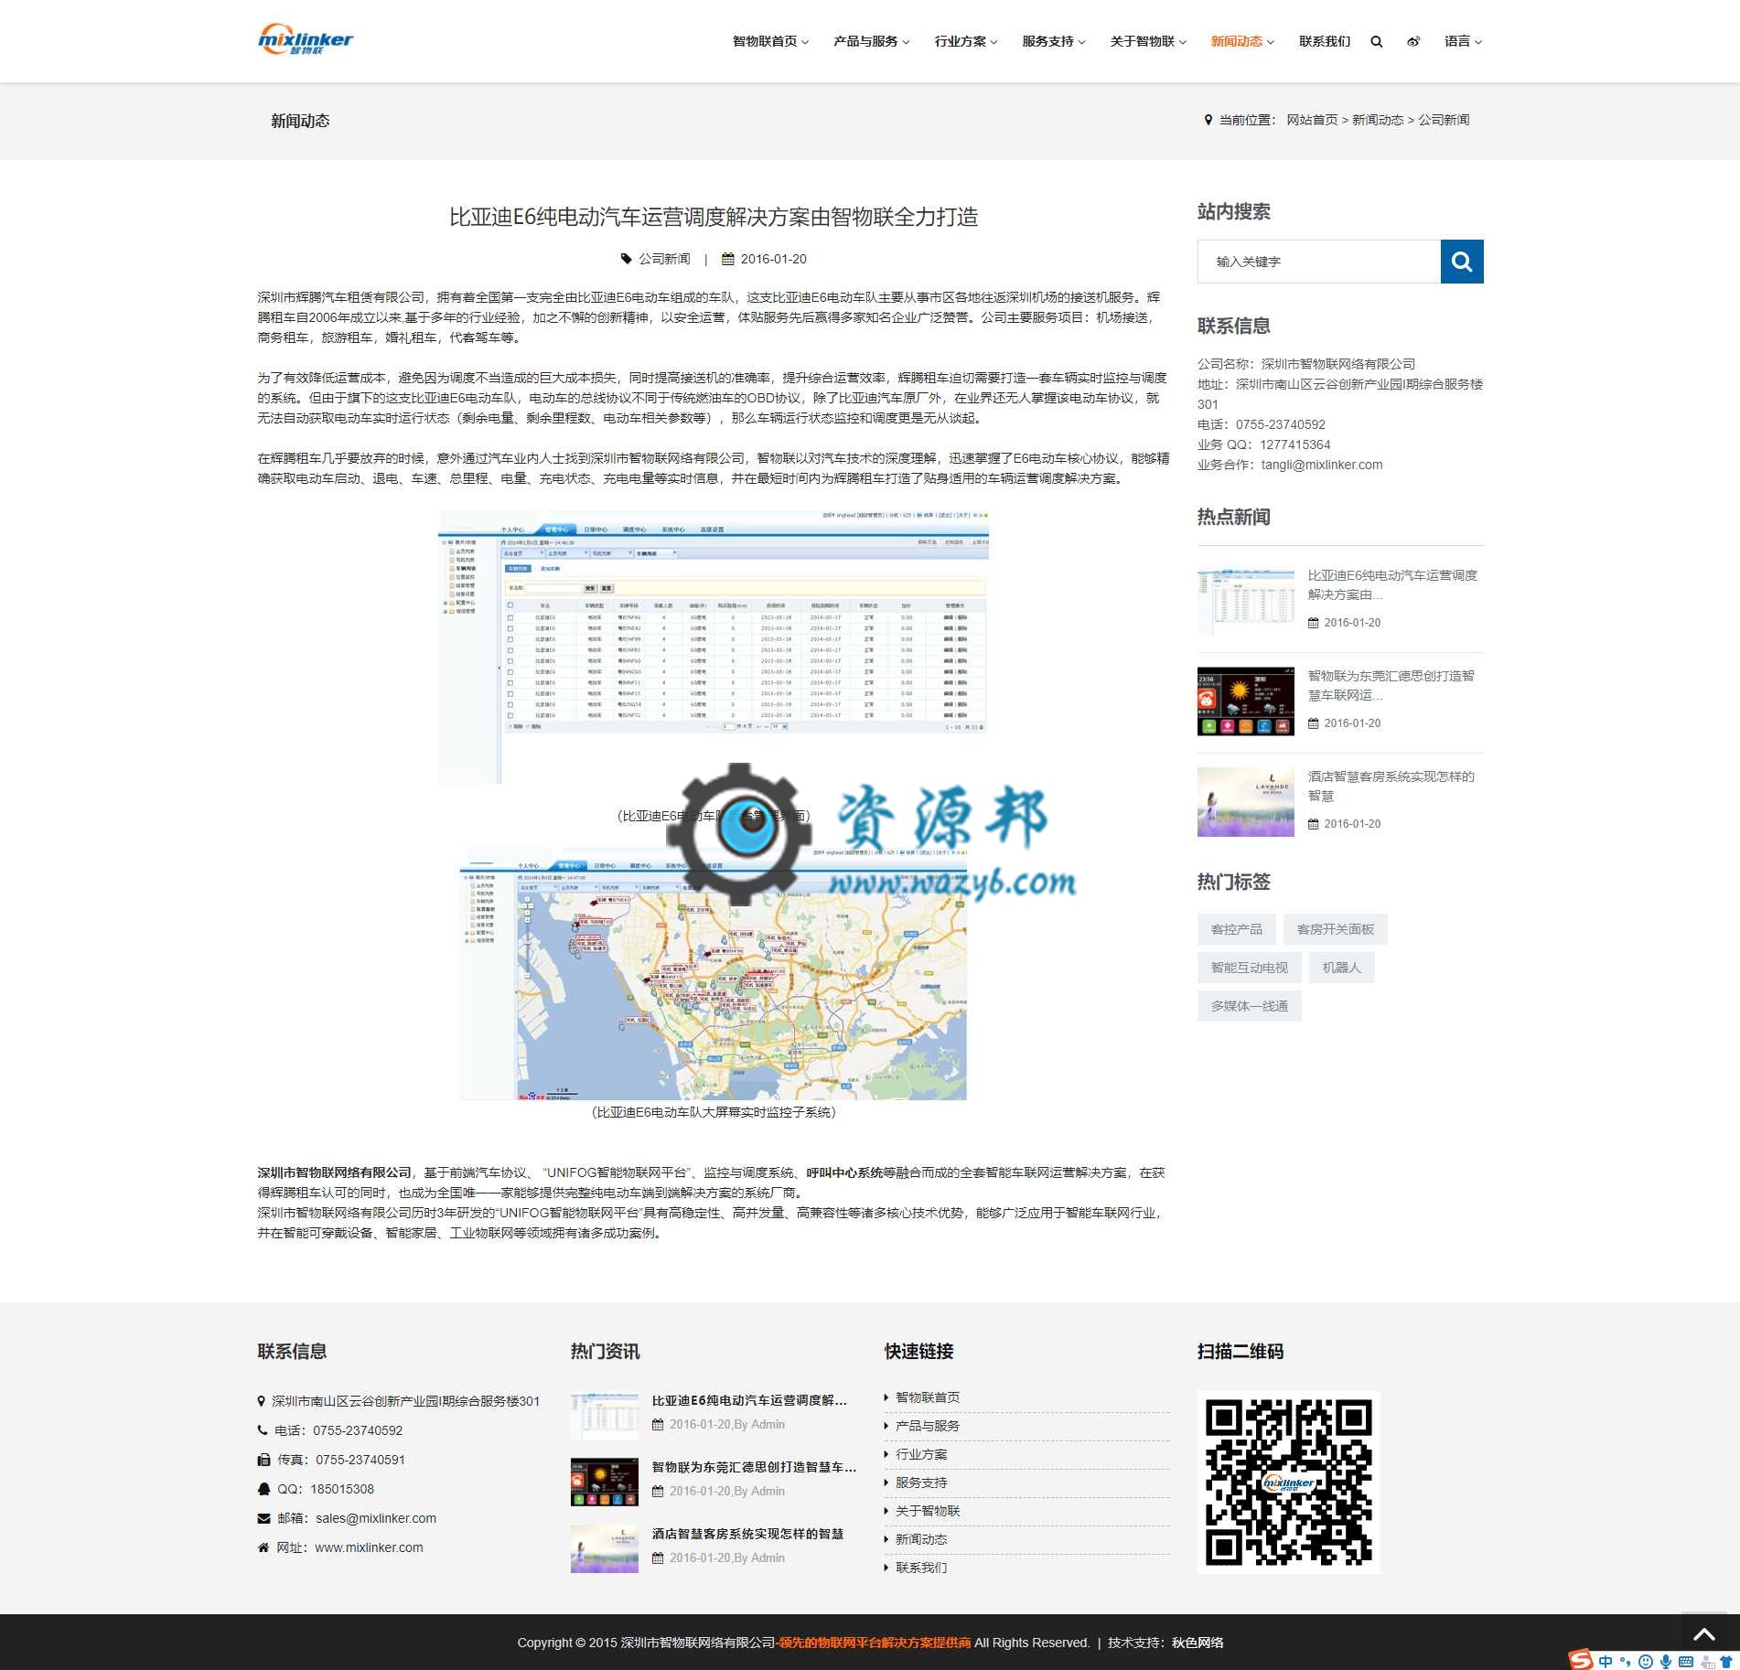The width and height of the screenshot is (1740, 1670).
Task: Expand the 智物联首页 menu
Action: pos(770,41)
